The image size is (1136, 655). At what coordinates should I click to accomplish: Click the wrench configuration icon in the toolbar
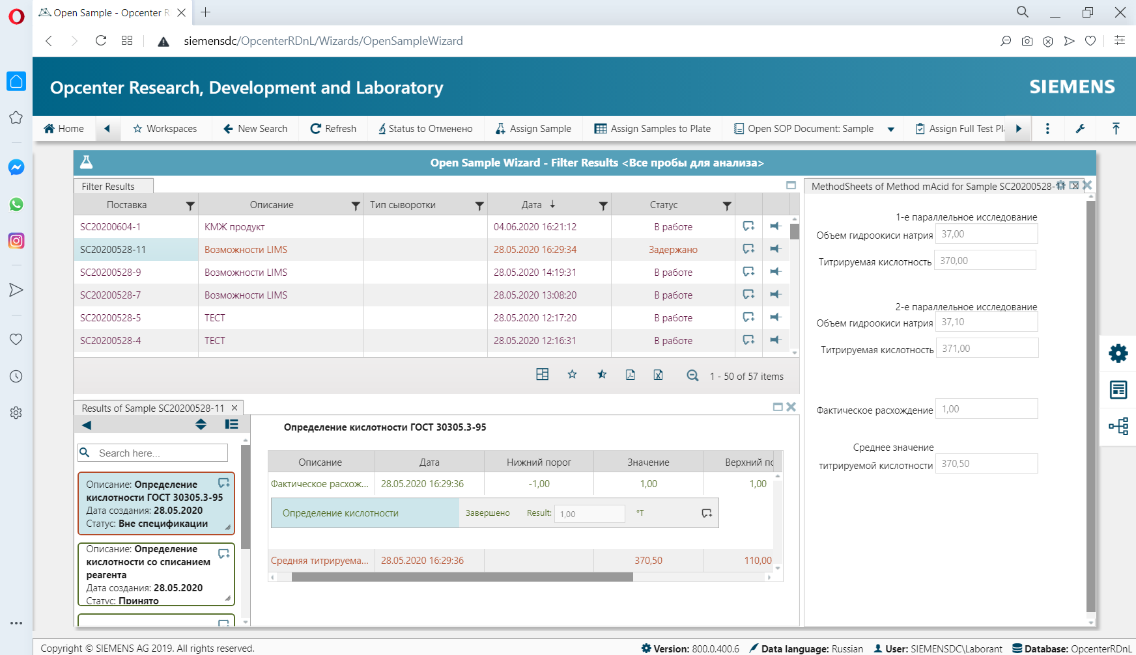click(x=1080, y=129)
